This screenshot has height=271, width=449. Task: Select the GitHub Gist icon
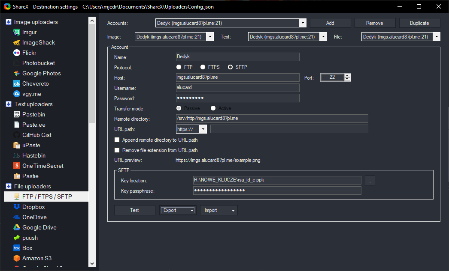(x=17, y=135)
